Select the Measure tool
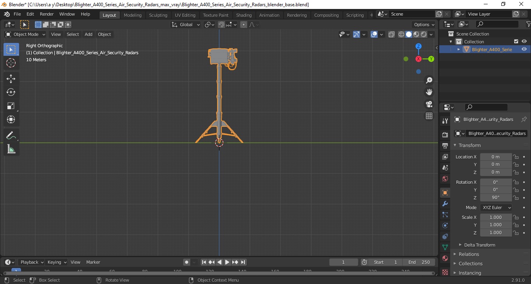This screenshot has width=531, height=284. [x=11, y=149]
